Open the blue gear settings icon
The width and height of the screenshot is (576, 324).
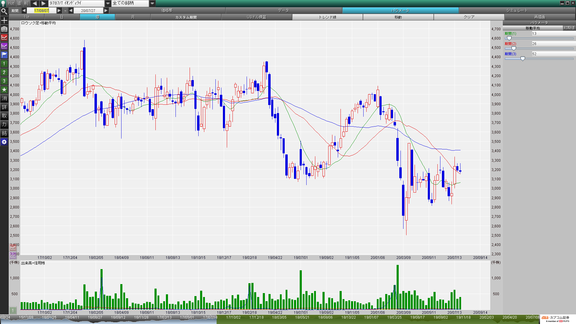(4, 142)
